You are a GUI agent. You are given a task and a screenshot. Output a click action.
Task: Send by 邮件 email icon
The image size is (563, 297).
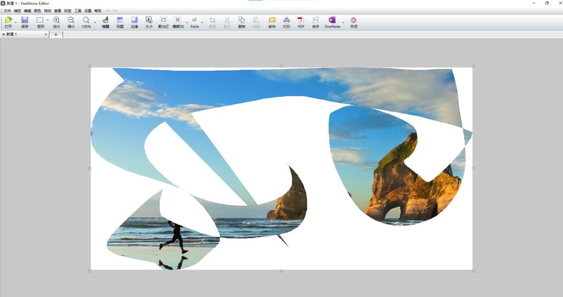272,22
